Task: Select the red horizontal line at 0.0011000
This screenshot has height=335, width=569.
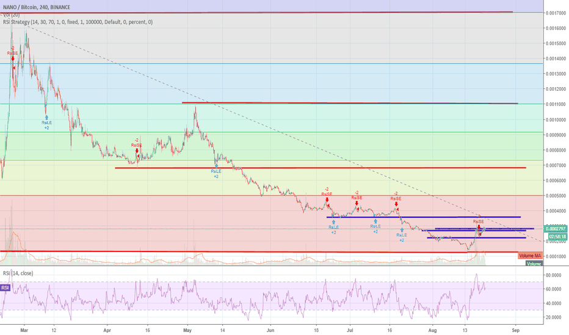Action: pos(350,103)
